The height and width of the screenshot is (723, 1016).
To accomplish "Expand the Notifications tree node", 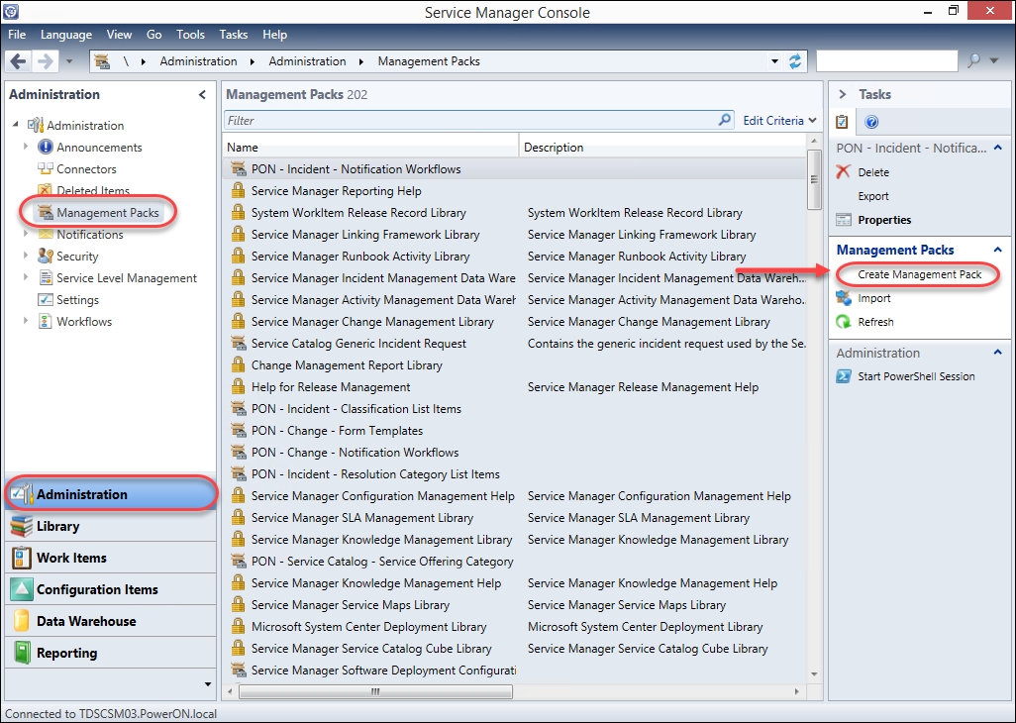I will coord(26,234).
